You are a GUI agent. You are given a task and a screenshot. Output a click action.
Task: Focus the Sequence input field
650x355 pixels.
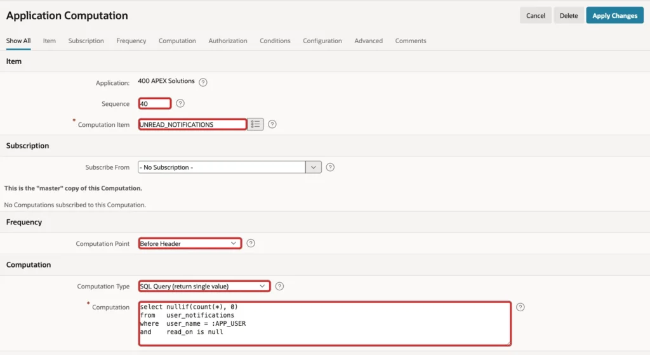pos(155,103)
